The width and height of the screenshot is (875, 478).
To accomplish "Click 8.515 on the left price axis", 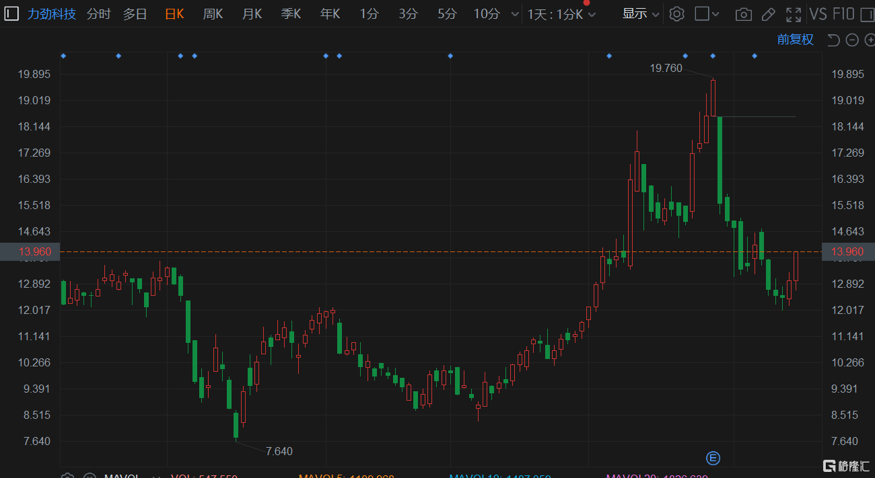I will [37, 415].
